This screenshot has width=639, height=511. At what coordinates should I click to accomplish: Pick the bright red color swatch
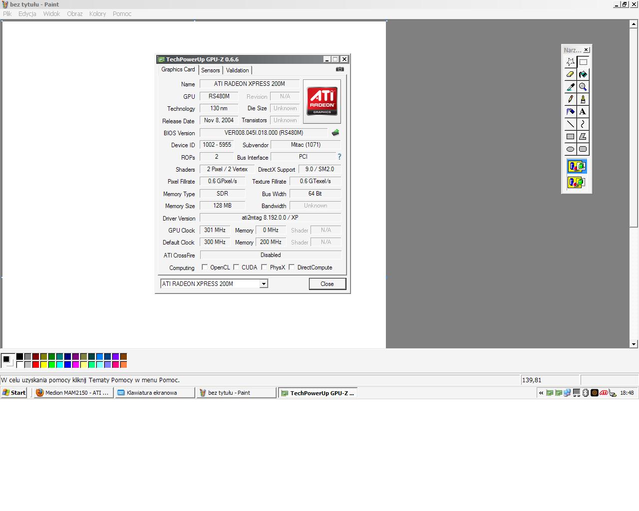tap(35, 364)
